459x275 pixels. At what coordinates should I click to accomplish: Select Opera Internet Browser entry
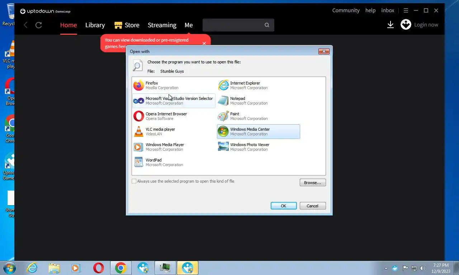click(x=174, y=116)
